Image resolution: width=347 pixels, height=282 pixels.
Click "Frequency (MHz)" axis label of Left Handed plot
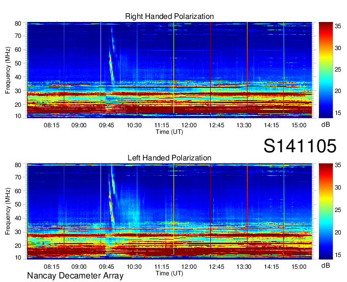(x=8, y=212)
